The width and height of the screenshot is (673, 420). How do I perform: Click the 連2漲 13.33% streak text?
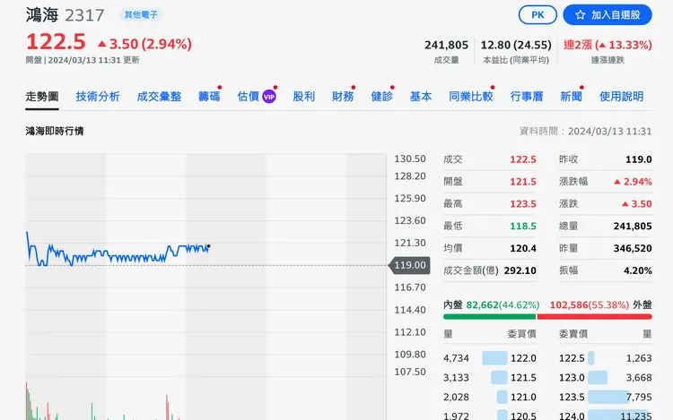coord(607,45)
